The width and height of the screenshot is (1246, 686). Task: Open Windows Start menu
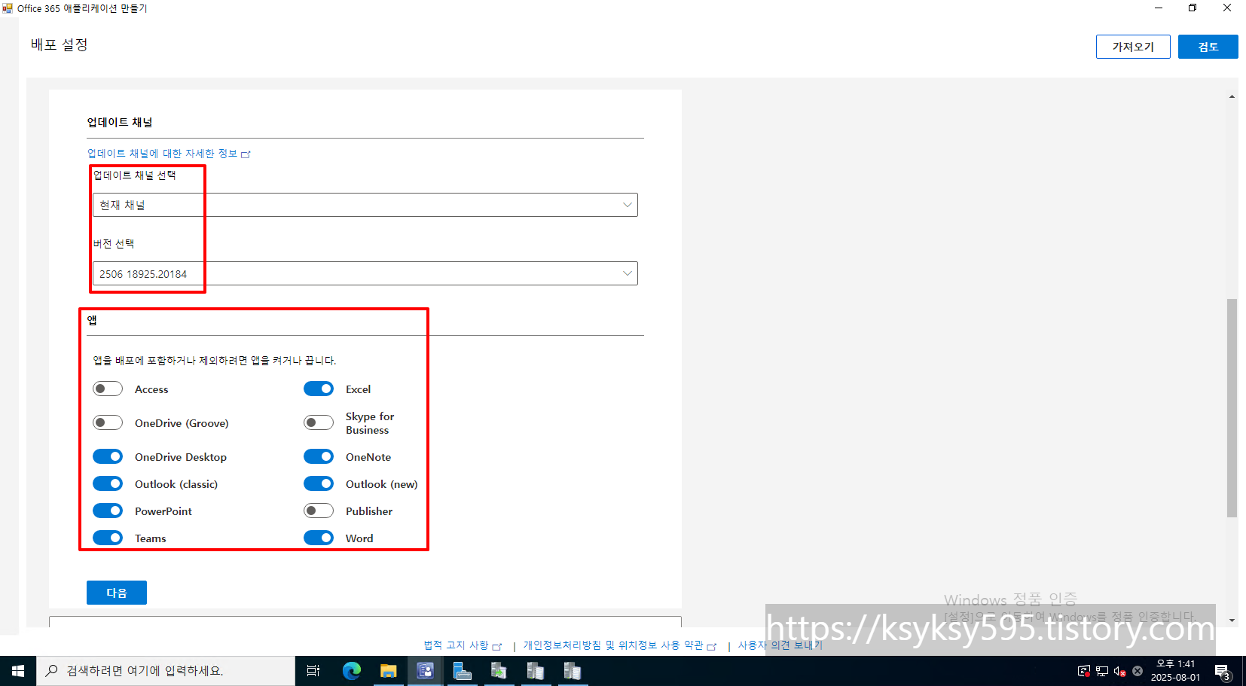(x=18, y=670)
